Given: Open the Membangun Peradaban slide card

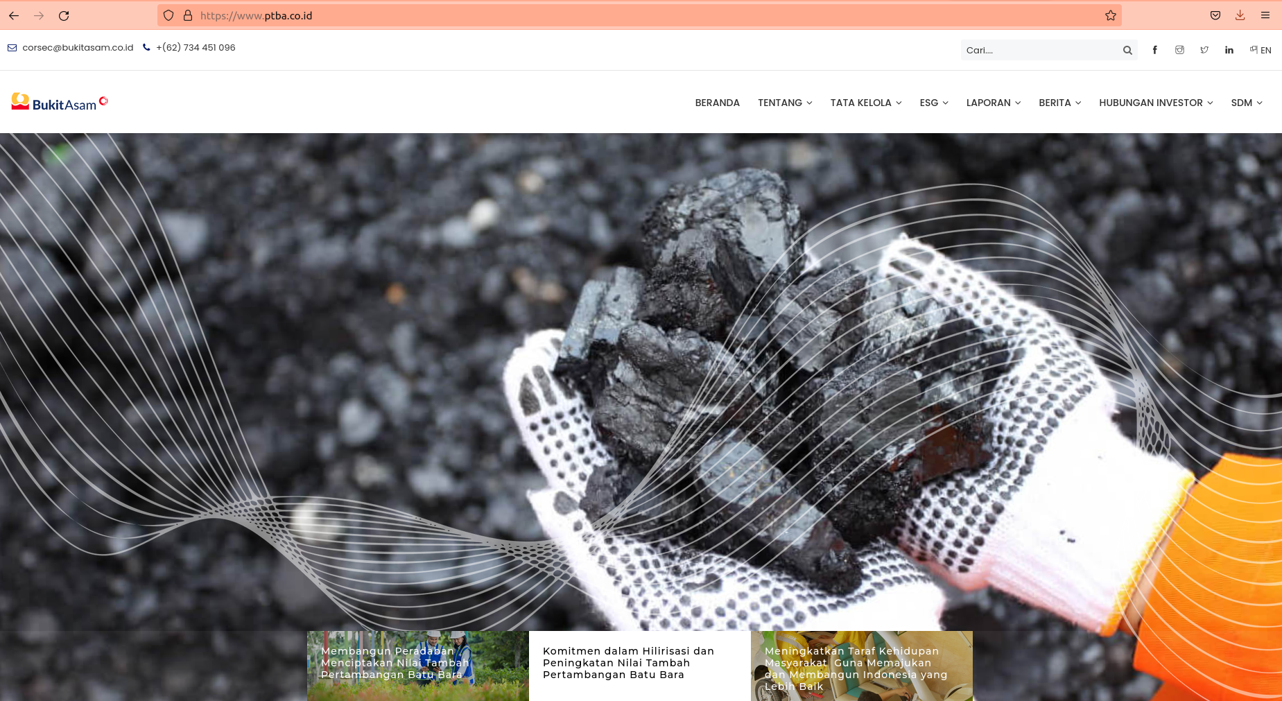Looking at the screenshot, I should click(x=418, y=666).
